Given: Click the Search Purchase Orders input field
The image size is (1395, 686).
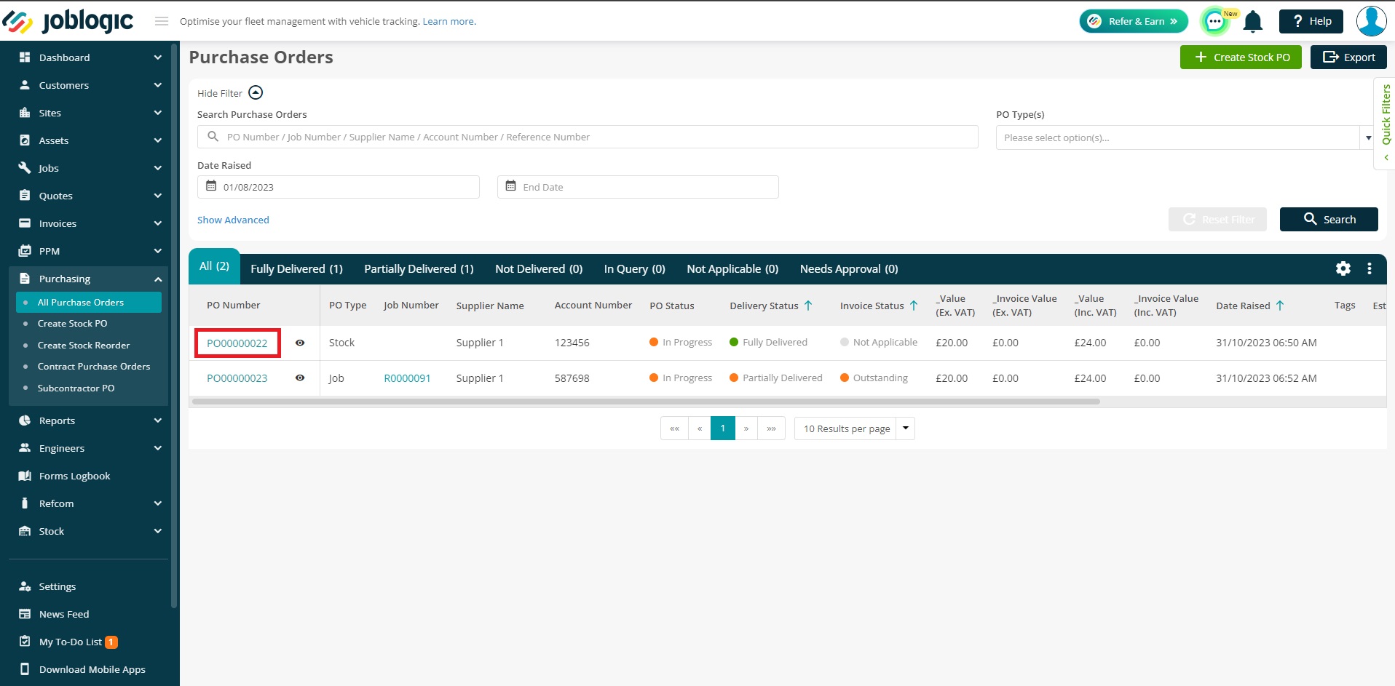Looking at the screenshot, I should point(588,137).
